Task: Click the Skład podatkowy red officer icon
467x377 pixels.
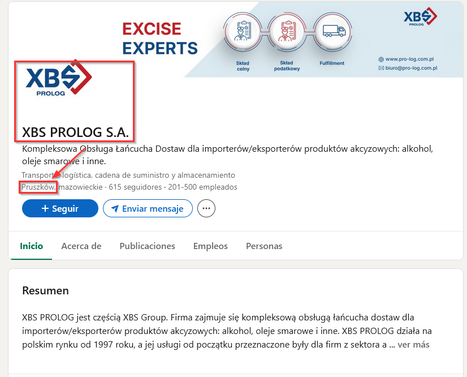Action: tap(287, 31)
